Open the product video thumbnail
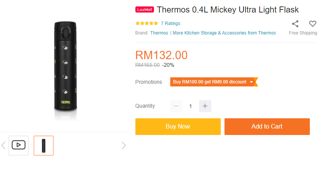This screenshot has width=325, height=171. coord(19,145)
